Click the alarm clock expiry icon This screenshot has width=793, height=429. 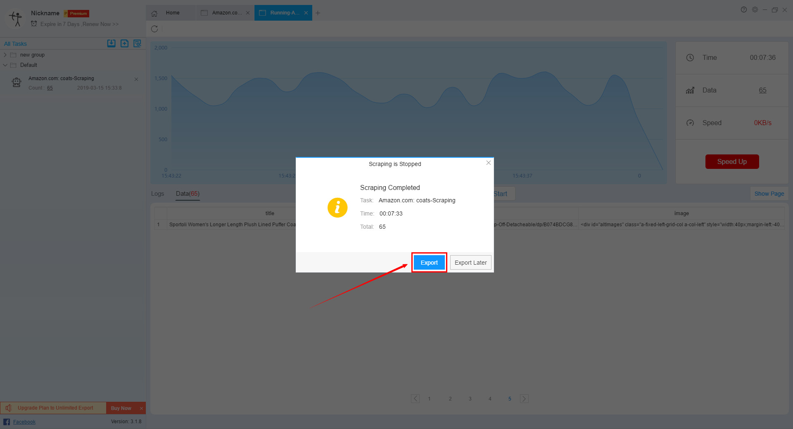34,24
